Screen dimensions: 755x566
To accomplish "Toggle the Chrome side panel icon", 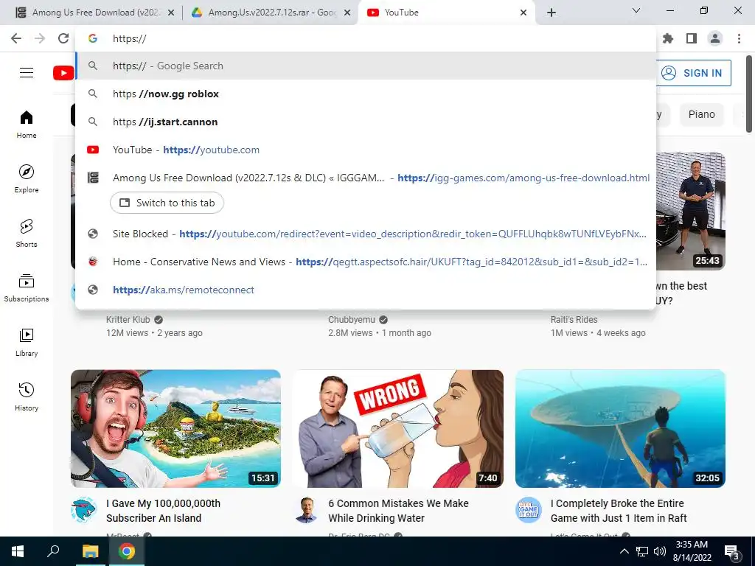I will pos(692,38).
